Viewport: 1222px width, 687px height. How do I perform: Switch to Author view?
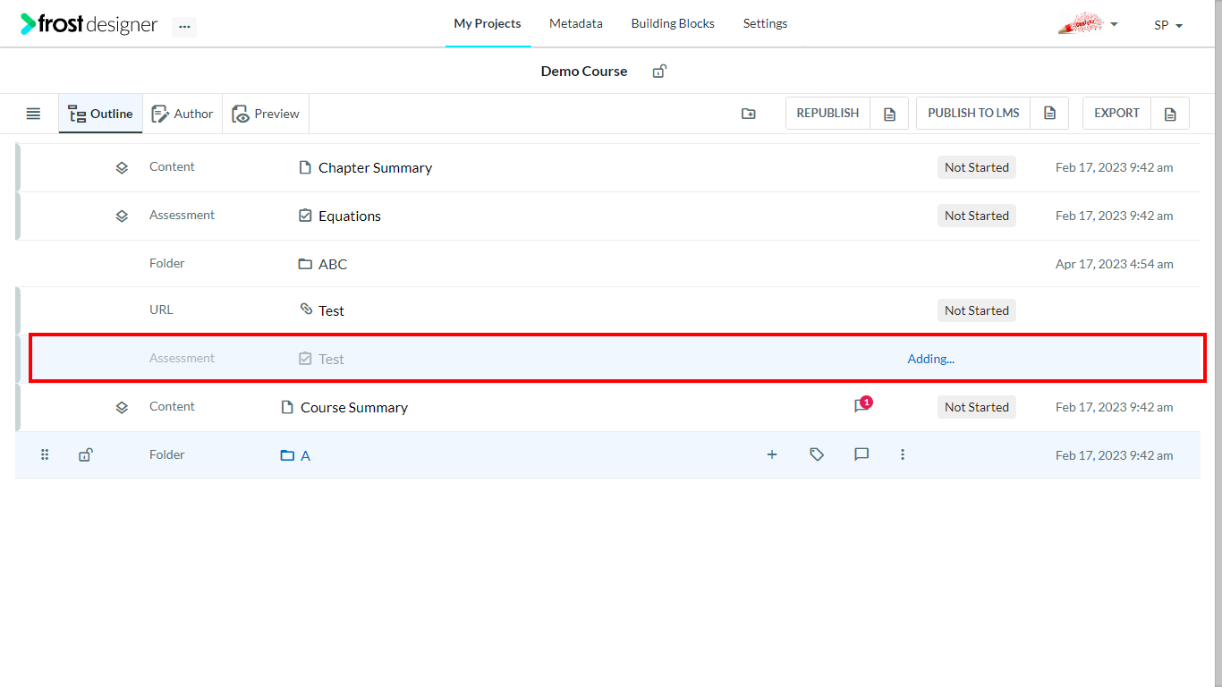click(182, 114)
